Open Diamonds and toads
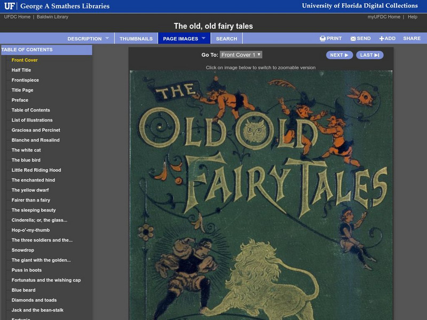This screenshot has height=320, width=427. click(34, 300)
